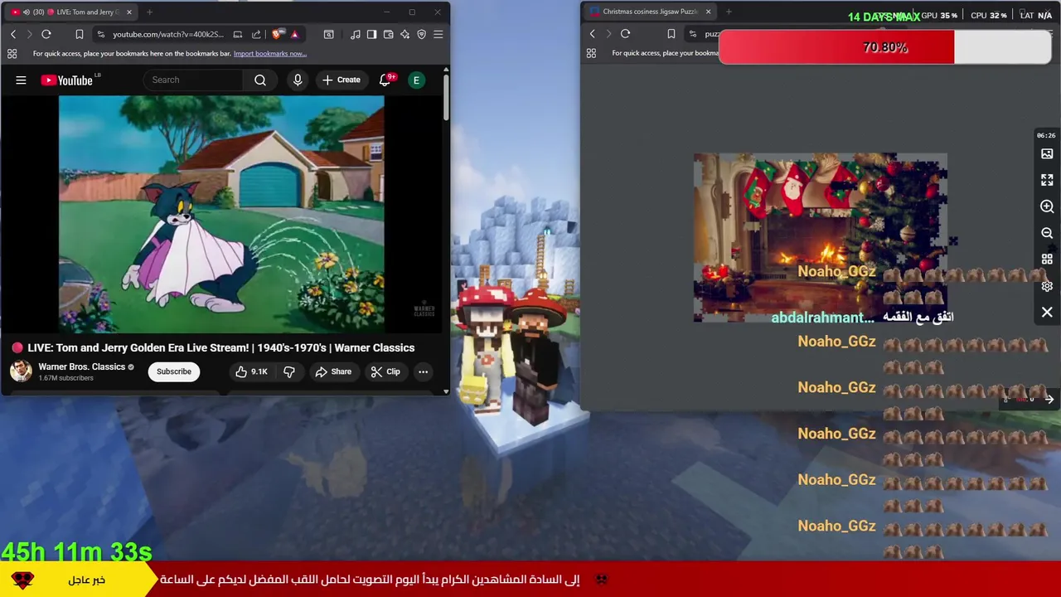Like the video showing 9.1K
The width and height of the screenshot is (1061, 597).
click(x=251, y=371)
